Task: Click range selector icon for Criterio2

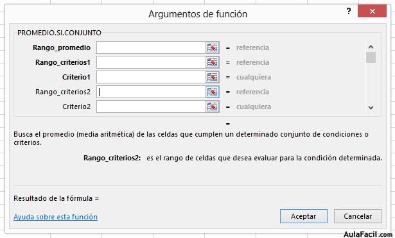Action: pyautogui.click(x=213, y=106)
